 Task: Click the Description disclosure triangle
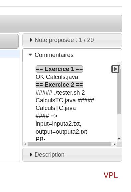pos(31,155)
